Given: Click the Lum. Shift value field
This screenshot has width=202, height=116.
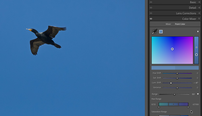Looking at the screenshot, I should tap(196, 83).
